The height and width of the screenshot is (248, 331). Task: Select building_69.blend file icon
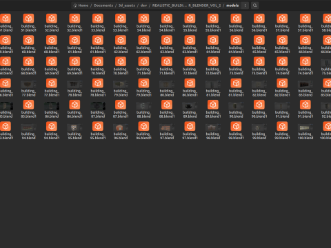pyautogui.click(x=52, y=61)
